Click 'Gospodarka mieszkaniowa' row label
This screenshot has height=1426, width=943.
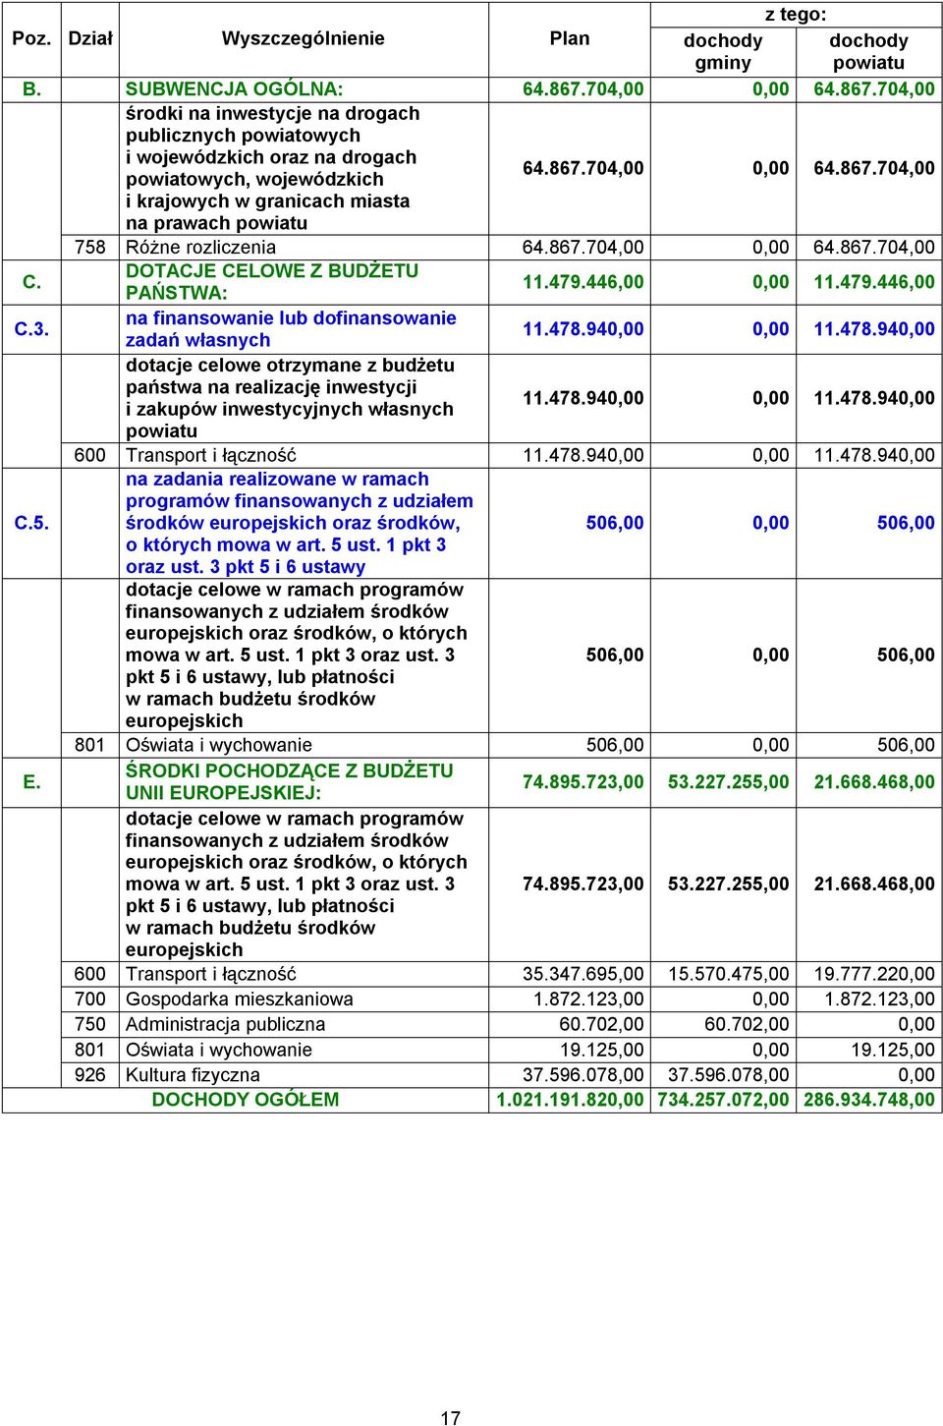[x=239, y=999]
